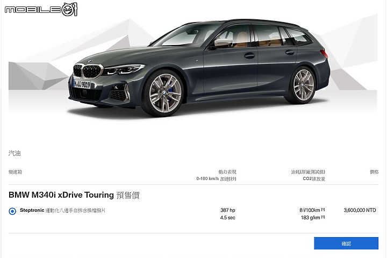Click the 汽油 fuel type label

[15, 153]
